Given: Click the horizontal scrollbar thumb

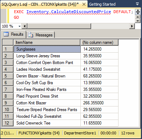Looking at the screenshot, I should click(x=59, y=26).
